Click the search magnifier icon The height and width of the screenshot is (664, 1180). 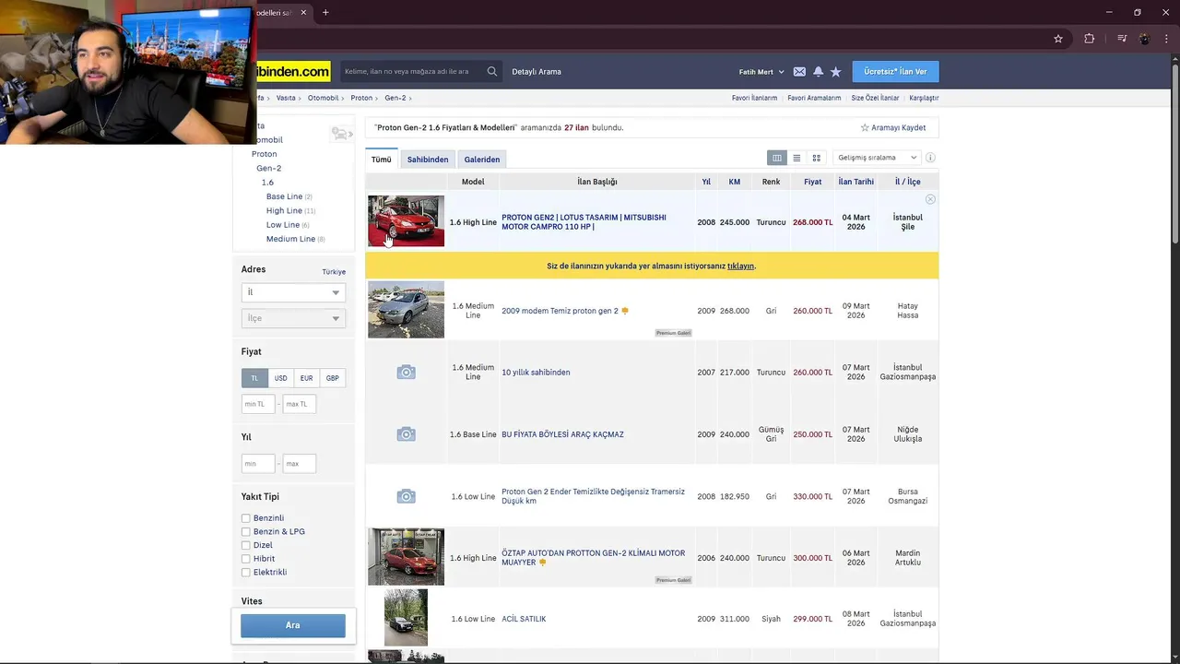pos(492,71)
